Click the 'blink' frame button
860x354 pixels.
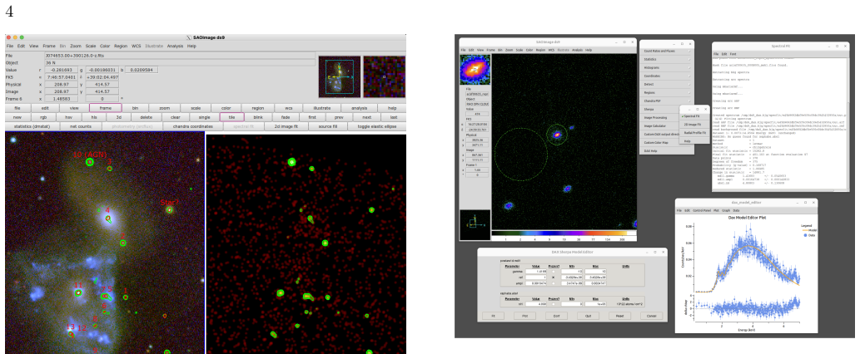click(x=258, y=117)
